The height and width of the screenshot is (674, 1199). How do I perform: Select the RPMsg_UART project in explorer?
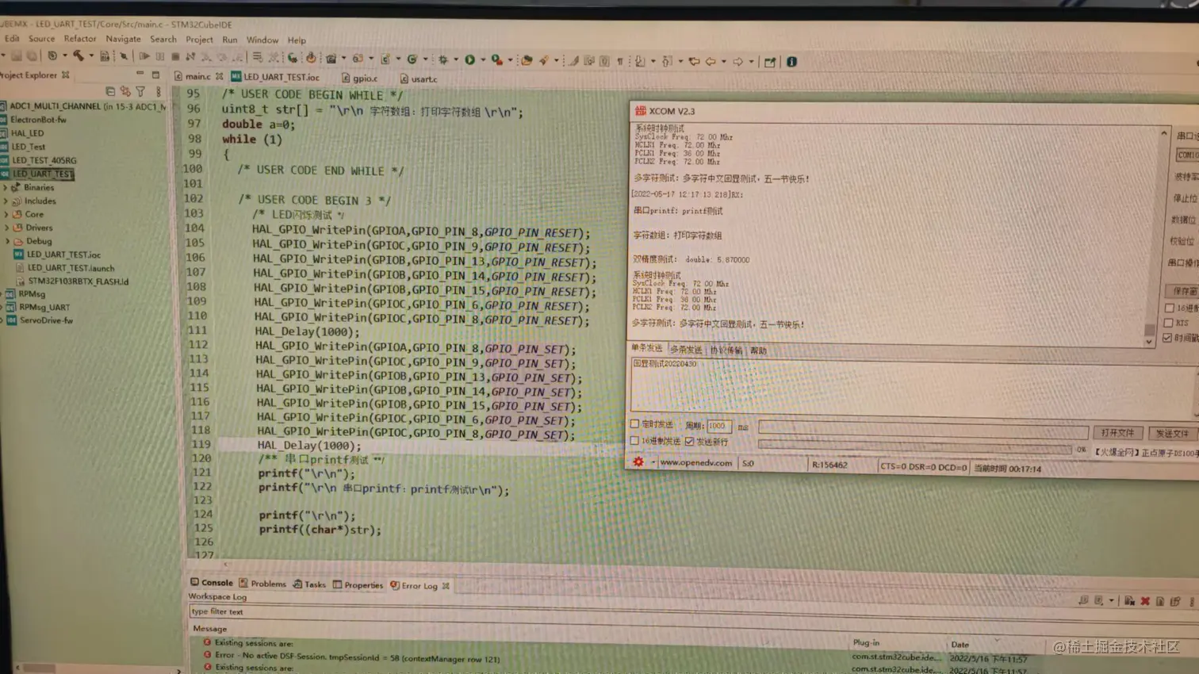[44, 307]
